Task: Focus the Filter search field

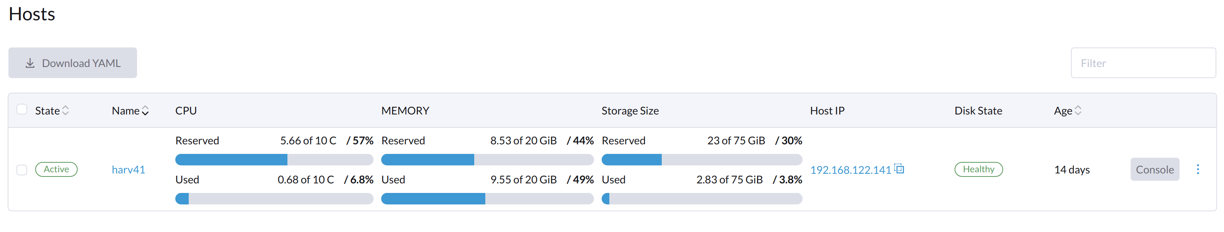Action: point(1143,63)
